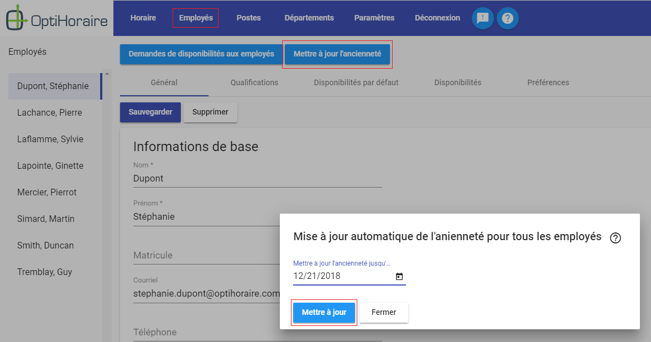Select employee Lachance, Pierre
This screenshot has width=651, height=342.
(55, 112)
